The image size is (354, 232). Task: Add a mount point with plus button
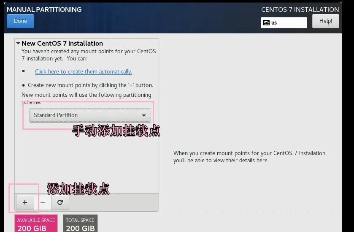25,202
